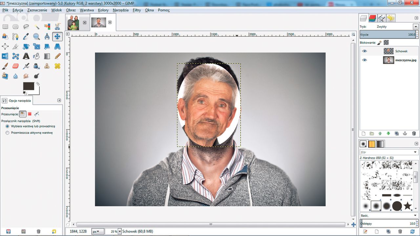Select the Foreground Select tool
420x236 pixels.
(5, 36)
